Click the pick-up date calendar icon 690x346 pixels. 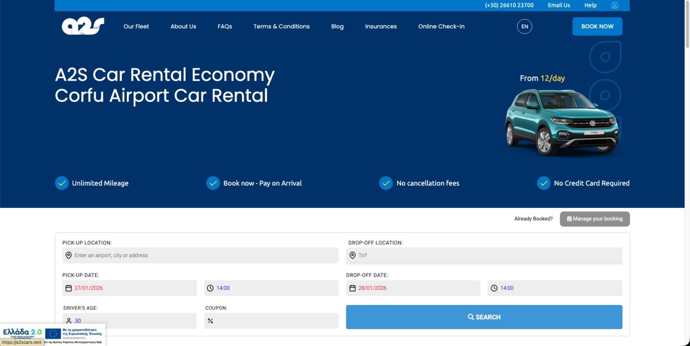(69, 288)
